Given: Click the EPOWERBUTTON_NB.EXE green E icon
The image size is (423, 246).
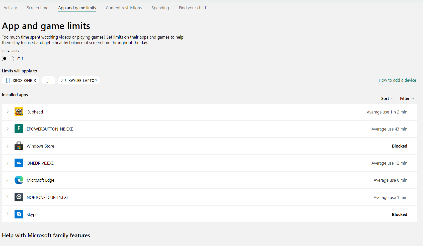Looking at the screenshot, I should 19,129.
